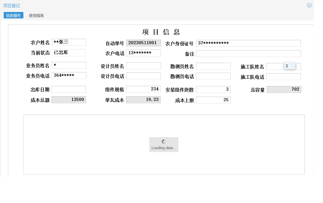
Task: Click the 设计员姓名 input box
Action: [x=143, y=66]
